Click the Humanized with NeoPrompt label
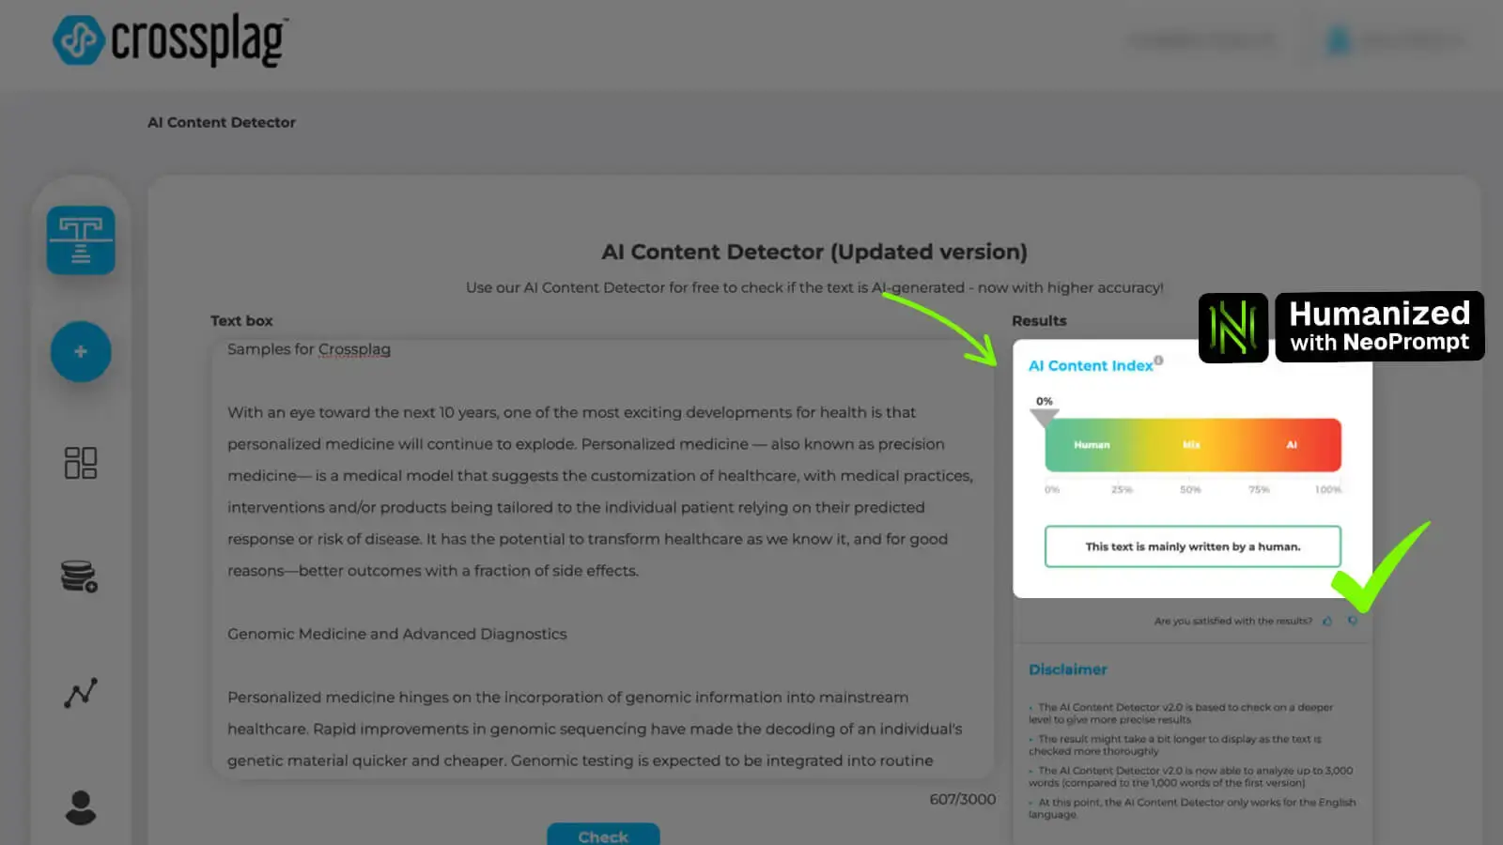Screen dimensions: 1503x845 coord(1379,327)
